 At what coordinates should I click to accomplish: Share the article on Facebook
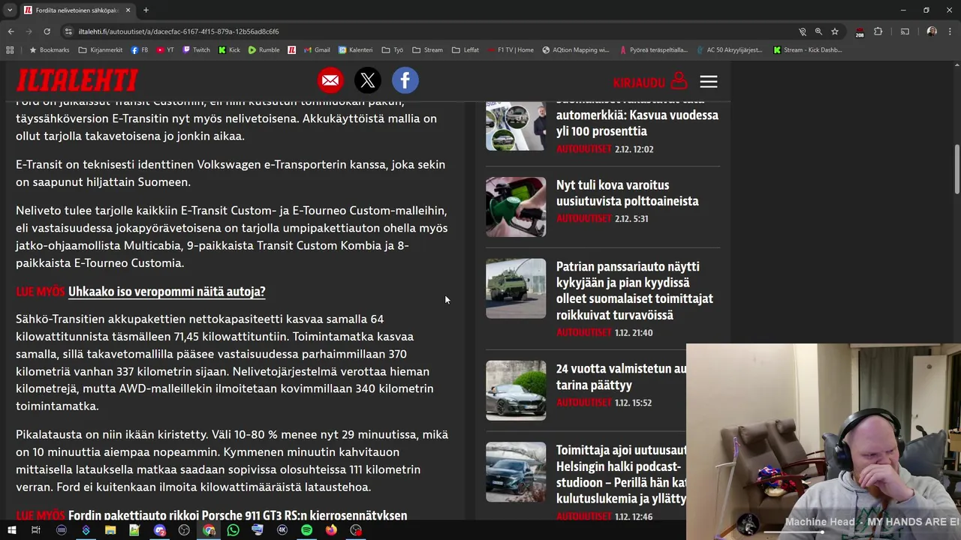405,80
